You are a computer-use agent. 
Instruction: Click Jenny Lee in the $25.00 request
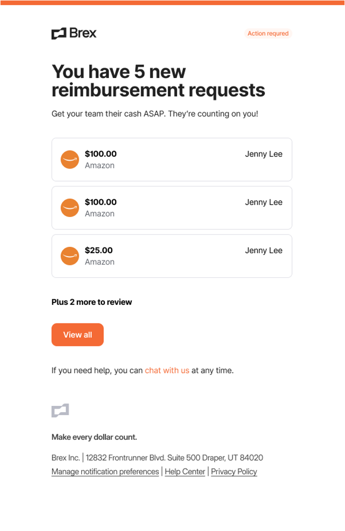point(264,250)
